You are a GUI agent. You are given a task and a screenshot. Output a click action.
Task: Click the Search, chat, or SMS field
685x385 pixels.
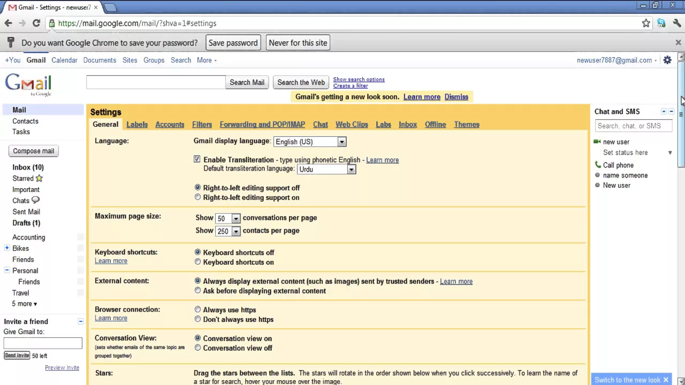[633, 126]
